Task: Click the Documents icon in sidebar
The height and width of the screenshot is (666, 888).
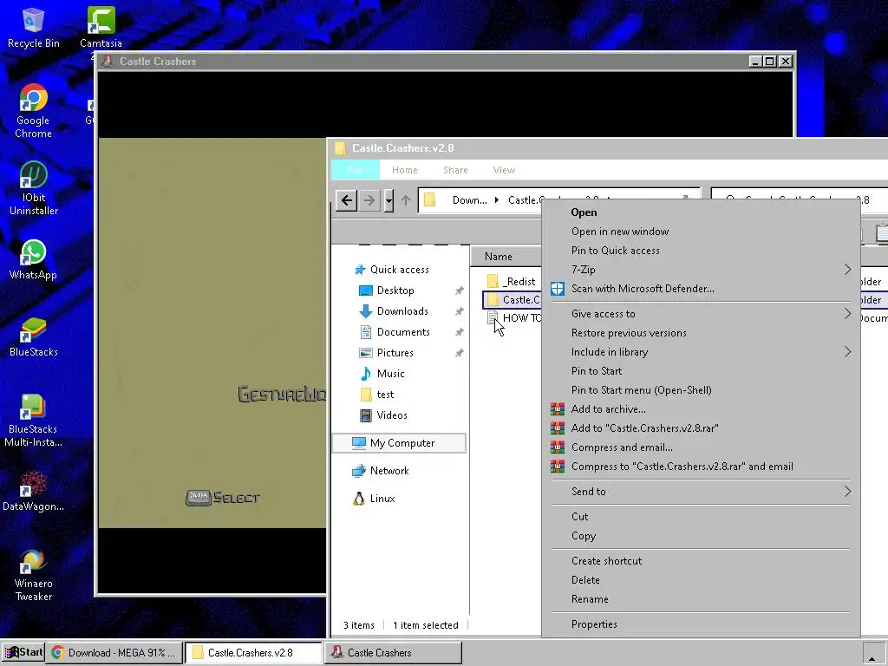Action: tap(366, 332)
